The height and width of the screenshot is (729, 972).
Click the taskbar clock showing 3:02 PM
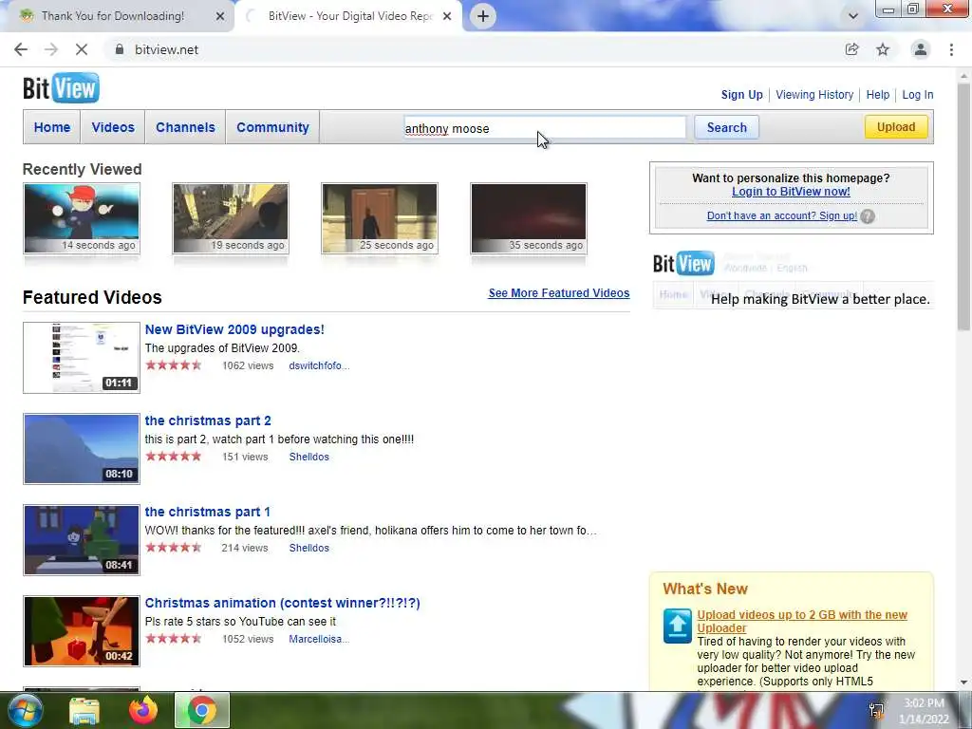click(x=924, y=711)
